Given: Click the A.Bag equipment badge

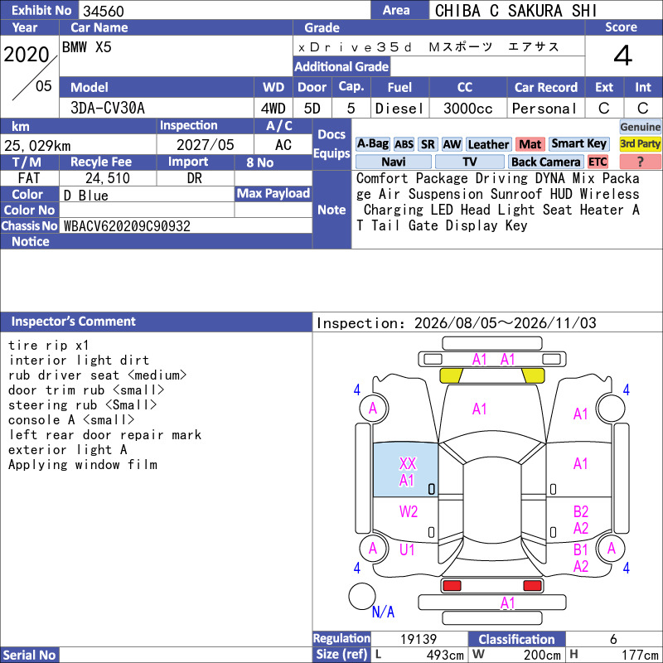Looking at the screenshot, I should [x=372, y=144].
